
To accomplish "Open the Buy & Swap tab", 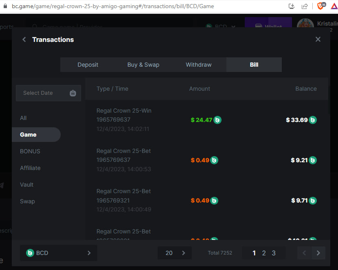I will (143, 65).
